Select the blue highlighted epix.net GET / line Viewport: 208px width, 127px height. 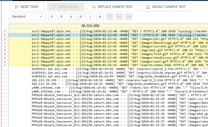point(108,35)
